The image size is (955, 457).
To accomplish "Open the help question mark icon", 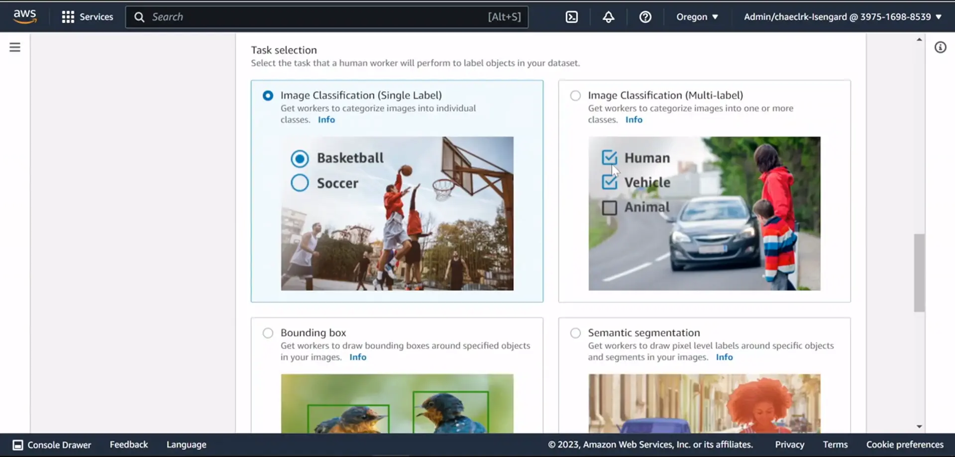I will tap(645, 17).
